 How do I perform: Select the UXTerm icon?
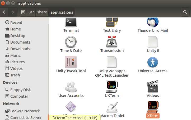click(x=112, y=87)
